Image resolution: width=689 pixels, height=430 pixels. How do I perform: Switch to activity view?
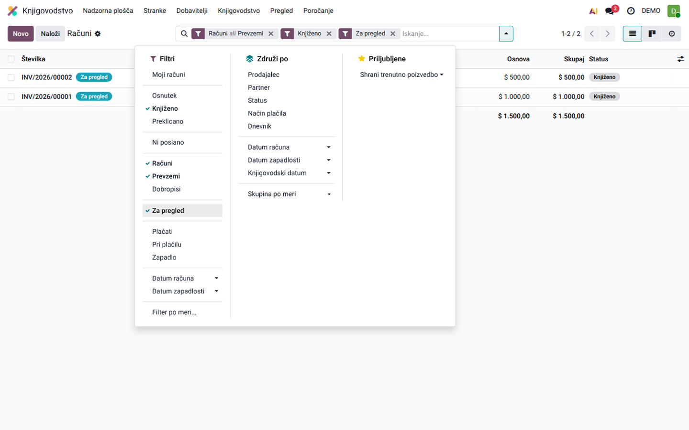[672, 33]
